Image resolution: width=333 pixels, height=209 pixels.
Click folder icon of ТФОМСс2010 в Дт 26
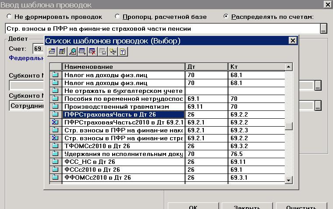point(56,146)
